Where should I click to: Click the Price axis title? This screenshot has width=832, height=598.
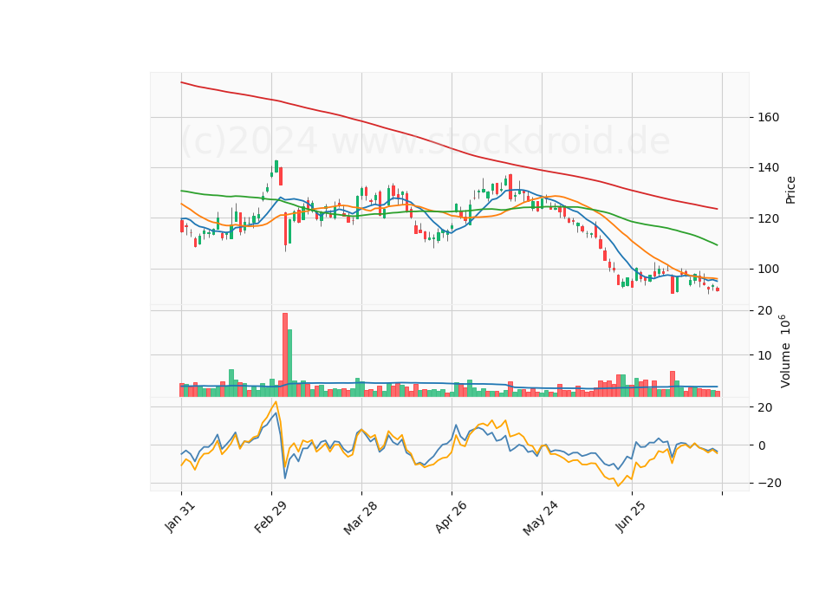(790, 190)
